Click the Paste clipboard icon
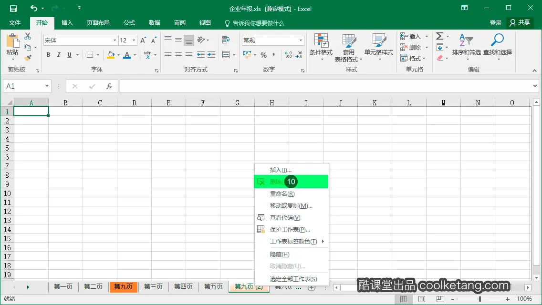This screenshot has width=542, height=305. pos(13,41)
